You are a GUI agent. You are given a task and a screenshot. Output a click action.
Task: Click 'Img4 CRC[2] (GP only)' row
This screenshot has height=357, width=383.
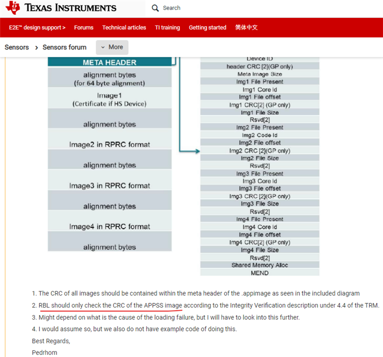coord(259,242)
